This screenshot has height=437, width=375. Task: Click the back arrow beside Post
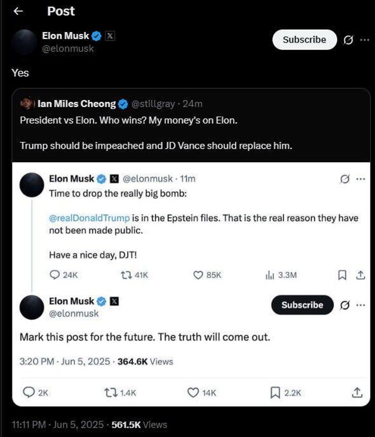tap(18, 11)
